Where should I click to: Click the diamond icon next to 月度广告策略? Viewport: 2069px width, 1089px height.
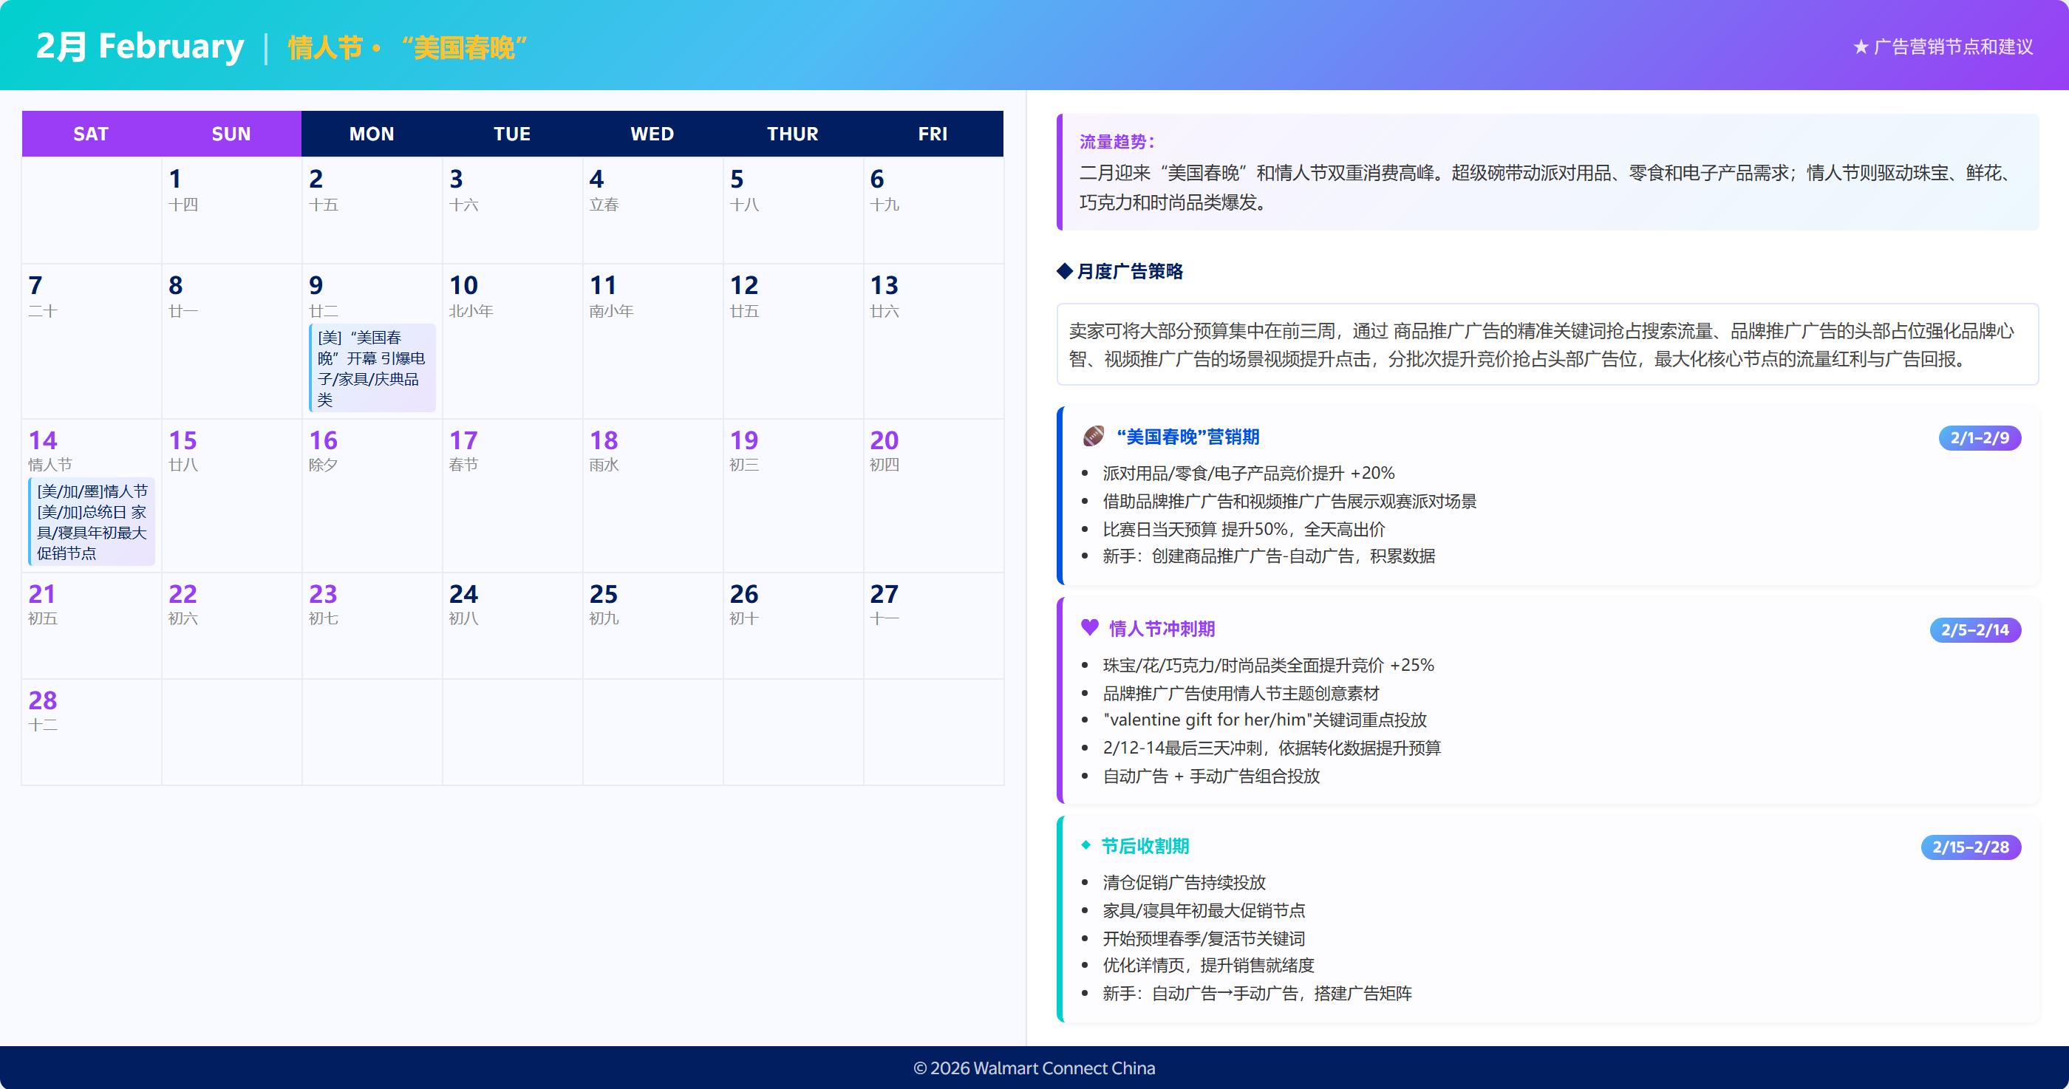1063,272
